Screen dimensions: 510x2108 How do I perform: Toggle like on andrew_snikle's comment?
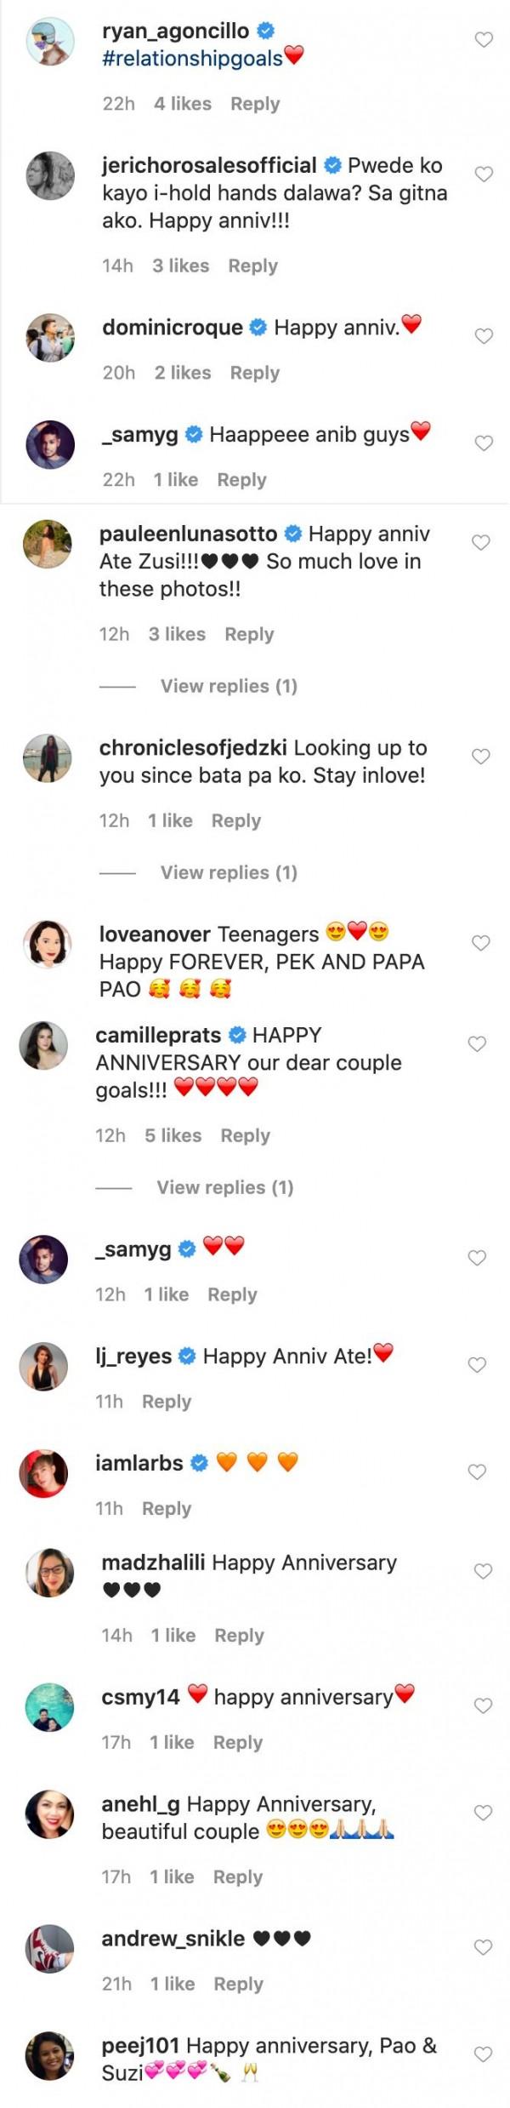point(484,1947)
